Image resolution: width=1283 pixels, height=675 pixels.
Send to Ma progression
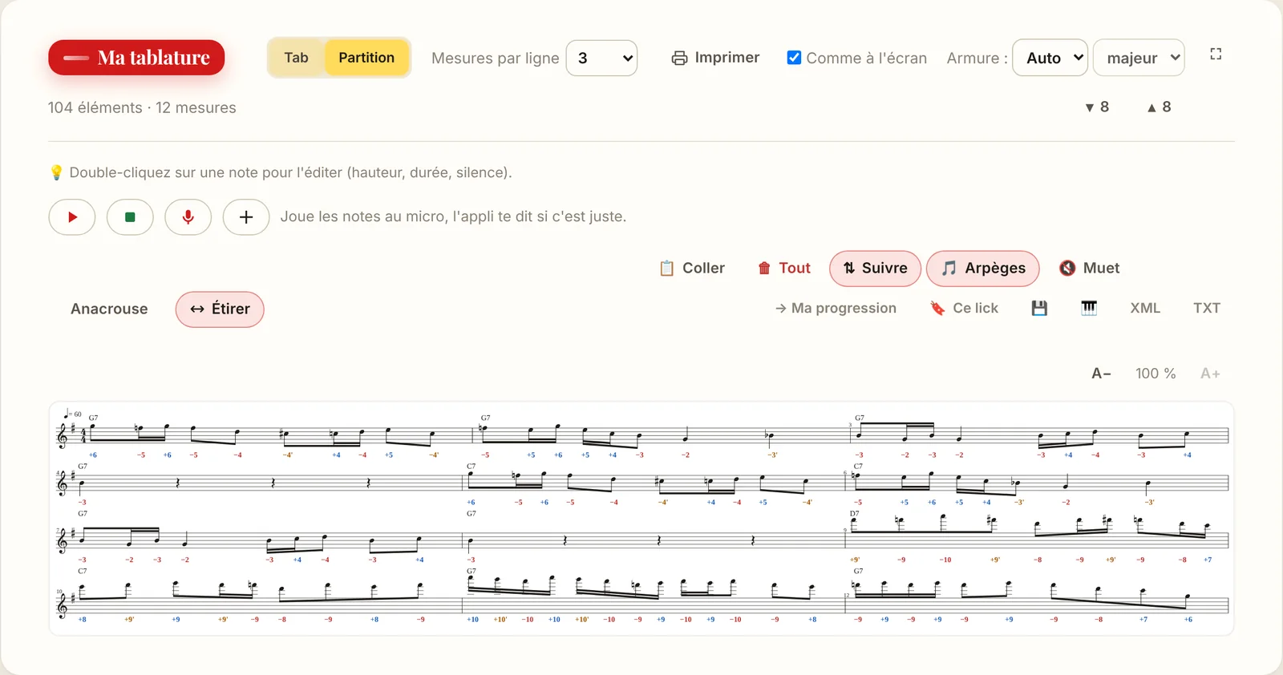[x=836, y=309]
